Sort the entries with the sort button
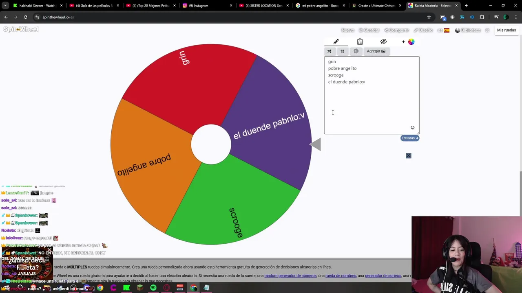 coord(342,51)
